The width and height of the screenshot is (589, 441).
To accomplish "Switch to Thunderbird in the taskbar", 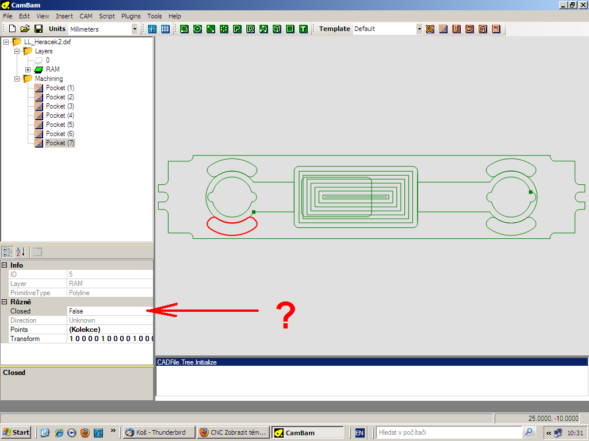I will click(x=158, y=432).
